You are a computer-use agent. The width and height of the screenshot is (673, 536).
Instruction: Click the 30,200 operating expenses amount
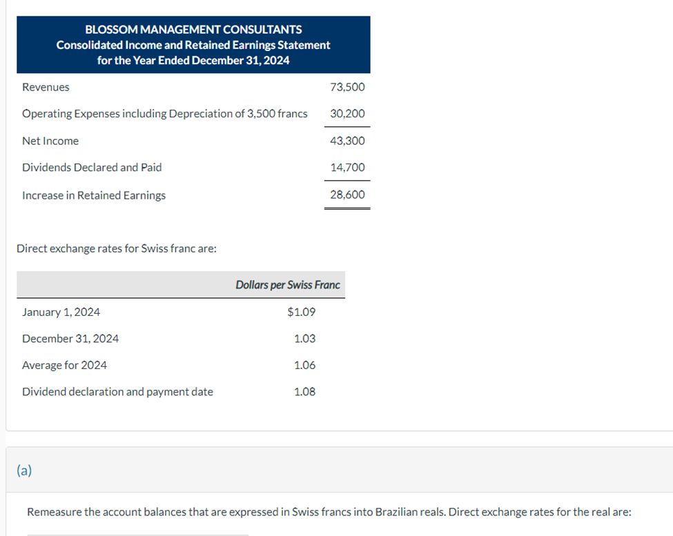pyautogui.click(x=347, y=114)
